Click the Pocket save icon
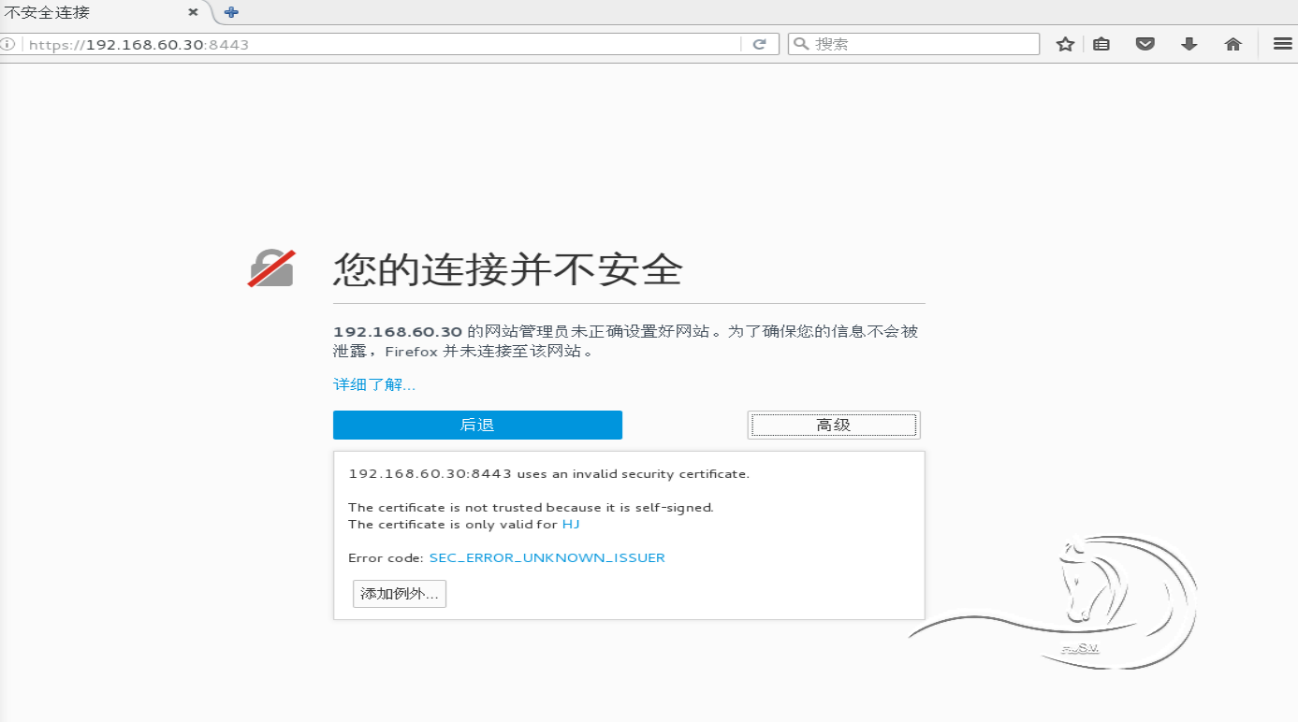Viewport: 1298px width, 722px height. [x=1145, y=43]
